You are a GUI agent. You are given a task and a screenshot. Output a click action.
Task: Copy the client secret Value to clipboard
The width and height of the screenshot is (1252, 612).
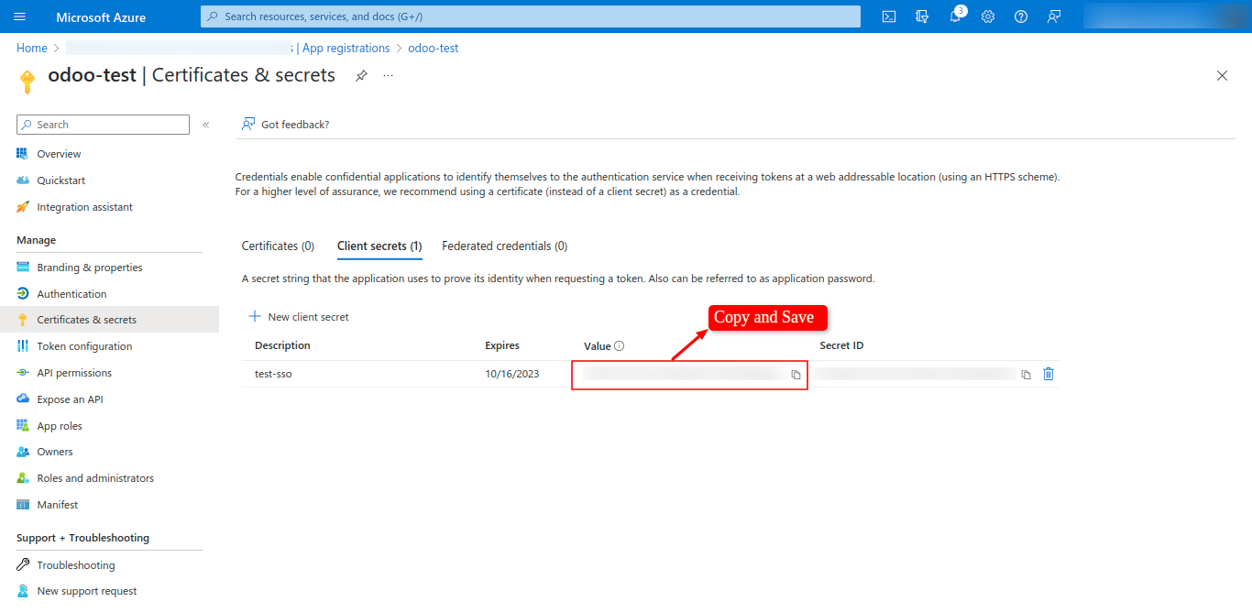pos(796,374)
